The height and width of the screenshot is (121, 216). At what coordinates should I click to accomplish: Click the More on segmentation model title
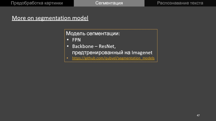pos(50,18)
